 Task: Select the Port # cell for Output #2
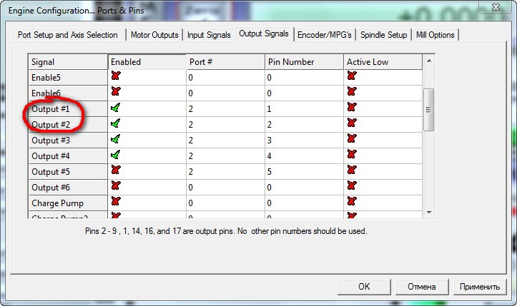[x=225, y=125]
